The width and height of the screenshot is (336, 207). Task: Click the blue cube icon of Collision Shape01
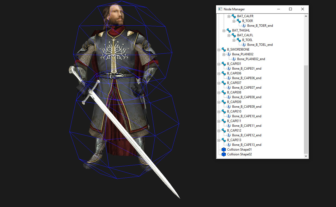coord(224,150)
